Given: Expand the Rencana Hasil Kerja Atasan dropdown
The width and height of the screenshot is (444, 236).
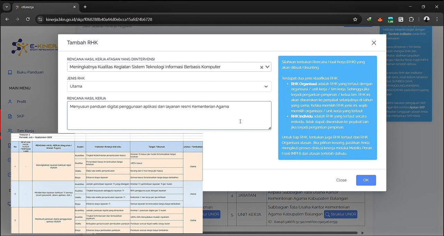Looking at the screenshot, I should (x=267, y=67).
